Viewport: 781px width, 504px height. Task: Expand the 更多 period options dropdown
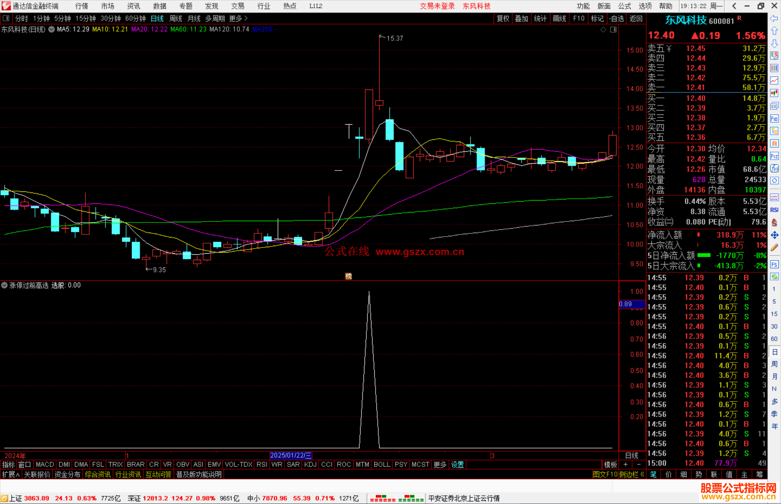point(238,18)
